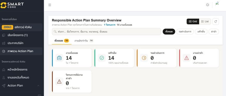Click ใน 1 โครงการ text
Screen dimensions: 226x96
click(x=72, y=63)
